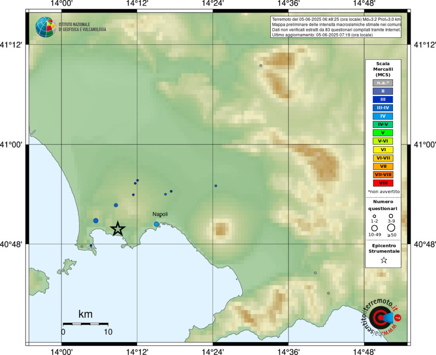The image size is (436, 355).
Task: Click the INGV globe logo
Action: [x=46, y=27]
